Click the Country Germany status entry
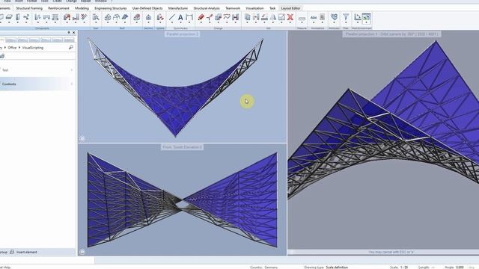Image resolution: width=479 pixels, height=269 pixels. pos(263,268)
